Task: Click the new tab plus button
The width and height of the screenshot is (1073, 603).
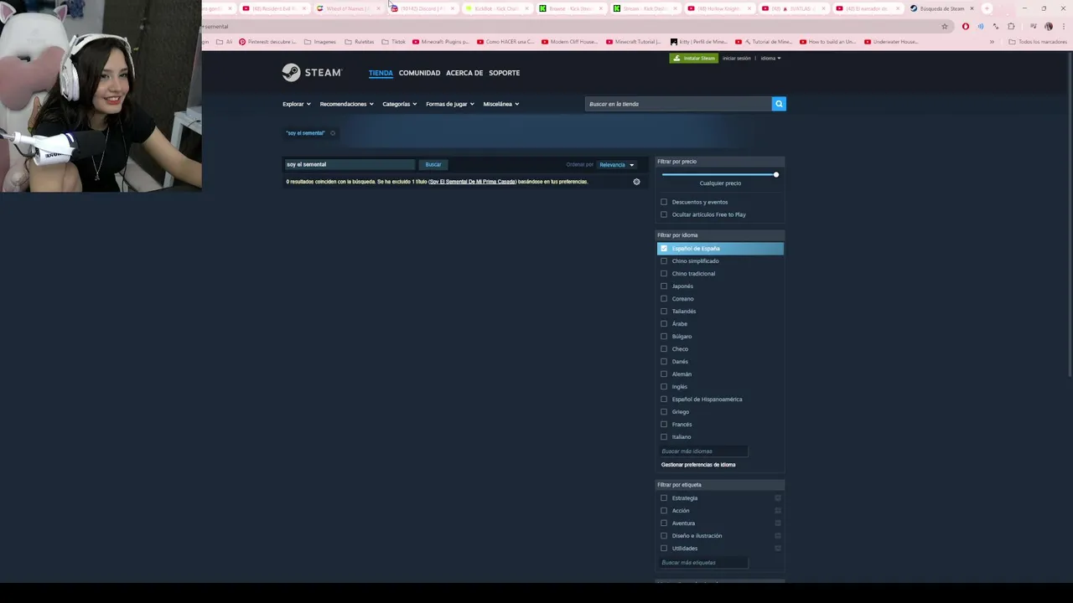Action: pyautogui.click(x=987, y=8)
